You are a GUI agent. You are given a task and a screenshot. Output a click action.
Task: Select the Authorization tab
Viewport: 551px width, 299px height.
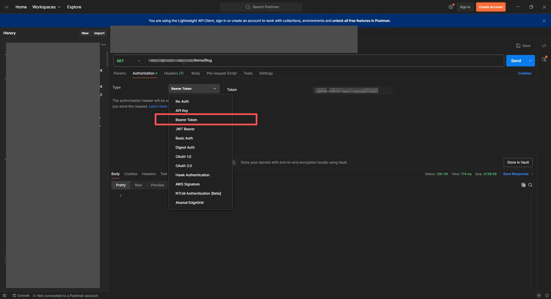[145, 73]
